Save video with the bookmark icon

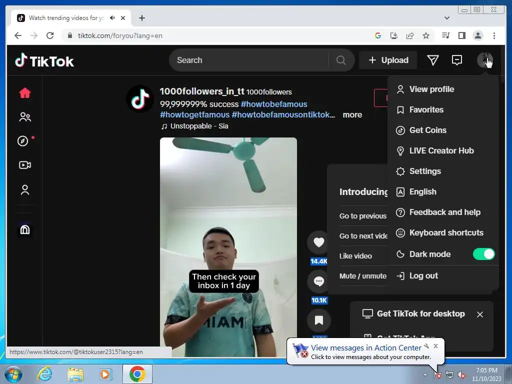point(318,320)
